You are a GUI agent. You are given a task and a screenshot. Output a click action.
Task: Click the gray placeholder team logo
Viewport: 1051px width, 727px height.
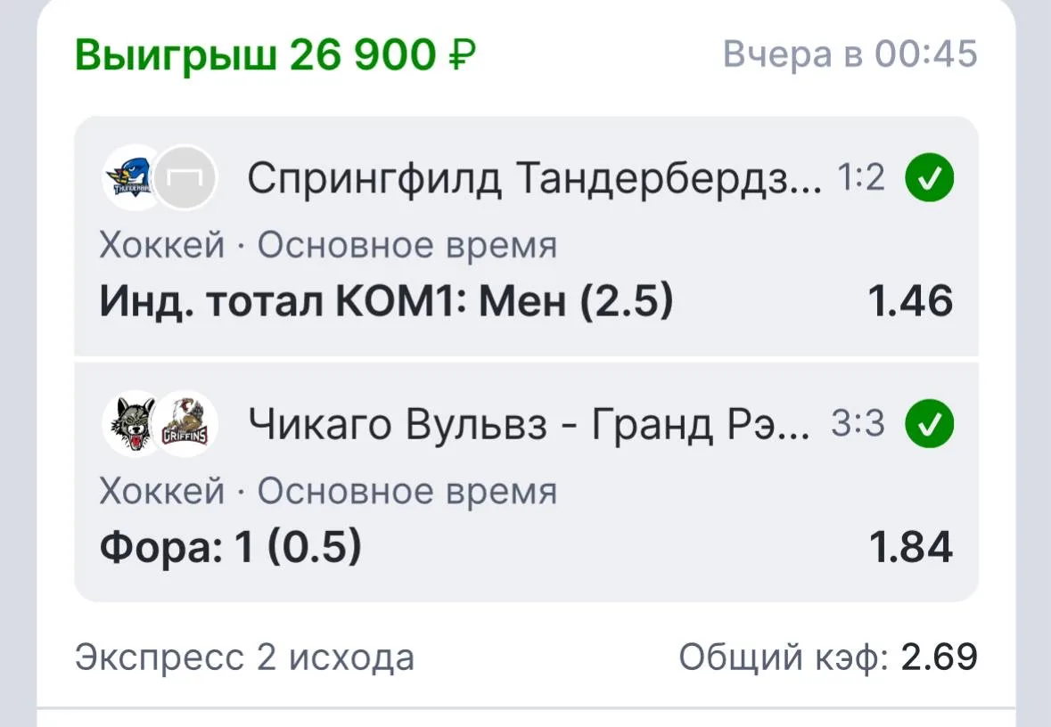185,178
